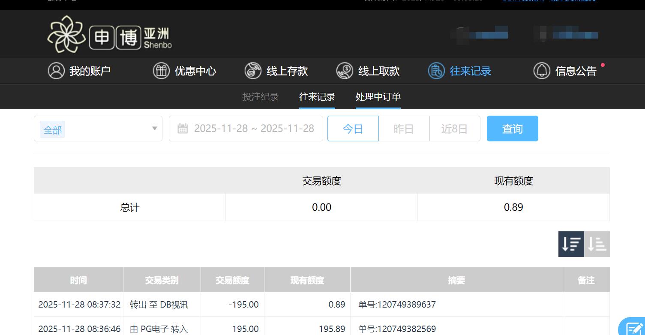
Task: Click the 昨日 filter button
Action: coord(404,128)
